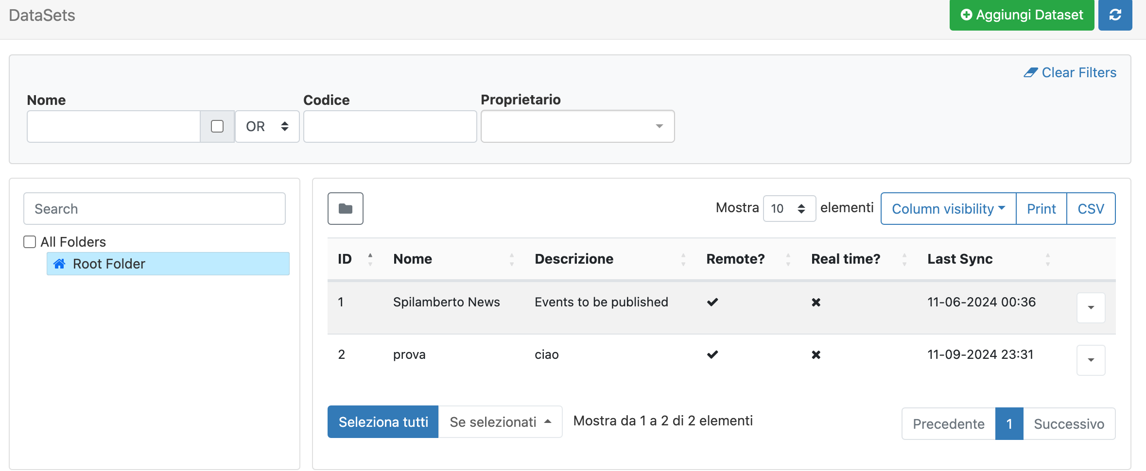The width and height of the screenshot is (1146, 471).
Task: Refresh the datasets list
Action: coord(1114,15)
